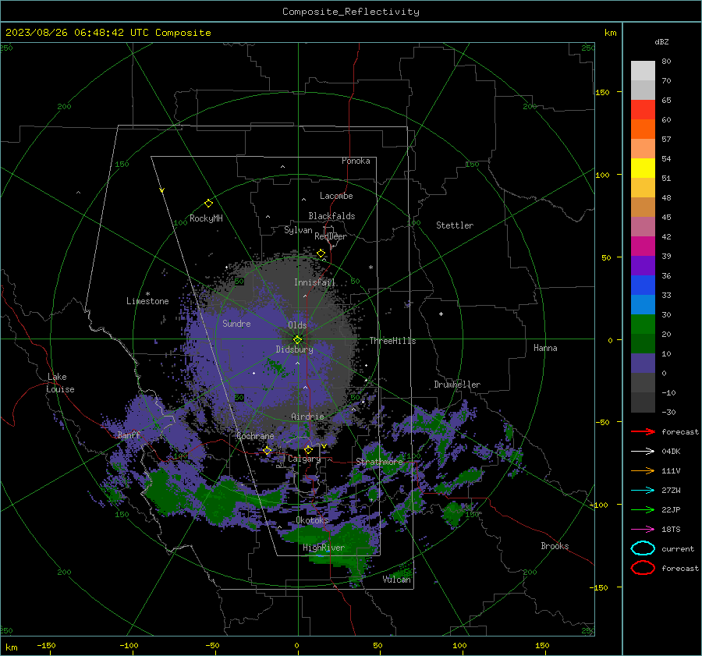Click the Lacombe town label
This screenshot has height=656, width=702.
coord(336,196)
